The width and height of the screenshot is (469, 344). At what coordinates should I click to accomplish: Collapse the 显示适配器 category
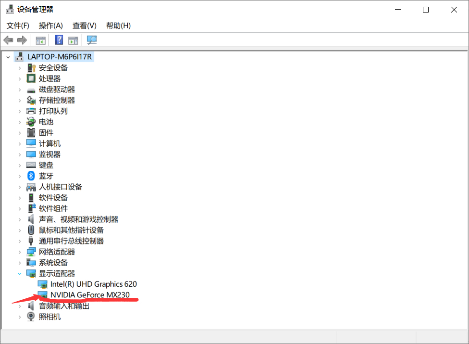19,274
